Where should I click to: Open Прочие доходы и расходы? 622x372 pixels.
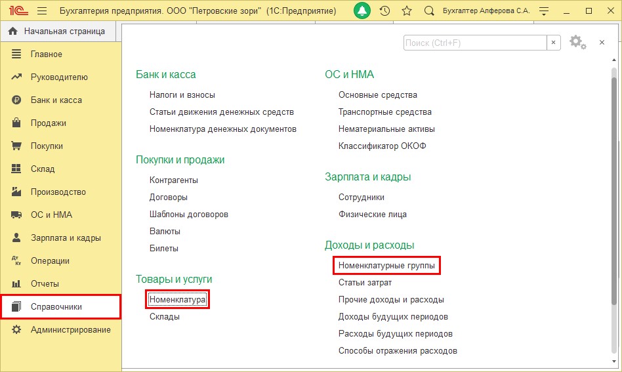tap(391, 300)
